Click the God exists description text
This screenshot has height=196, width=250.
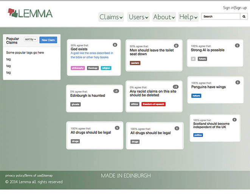[92, 55]
